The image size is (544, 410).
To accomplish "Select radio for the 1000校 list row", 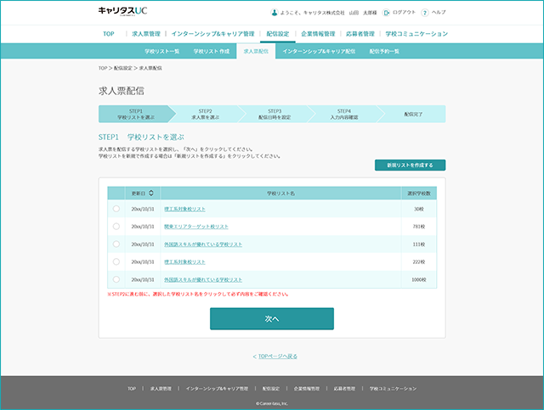I will point(116,279).
